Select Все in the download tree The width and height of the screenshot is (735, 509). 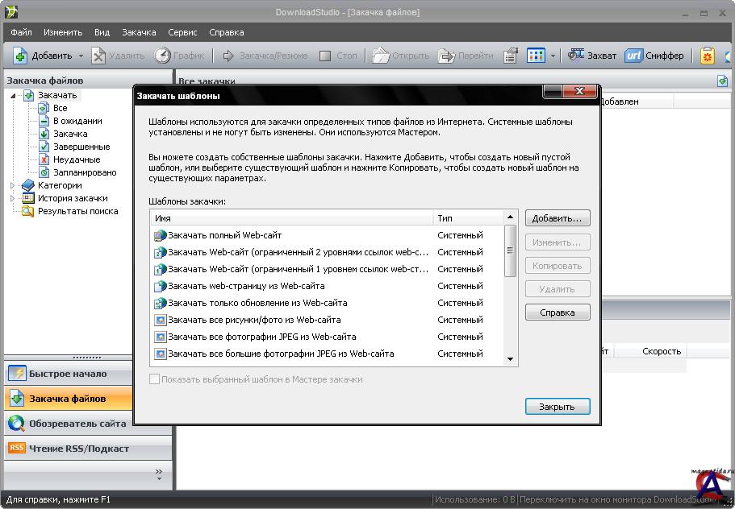(x=60, y=108)
